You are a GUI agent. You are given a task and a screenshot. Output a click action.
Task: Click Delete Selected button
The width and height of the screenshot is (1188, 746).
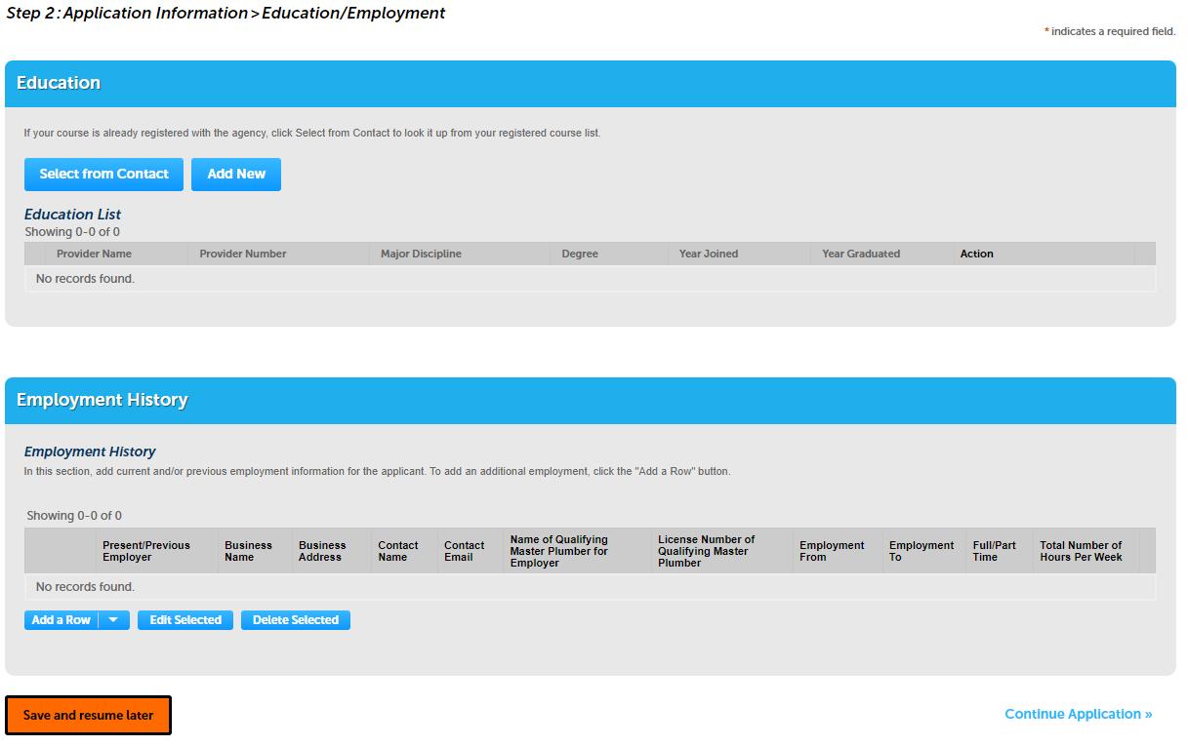click(296, 620)
